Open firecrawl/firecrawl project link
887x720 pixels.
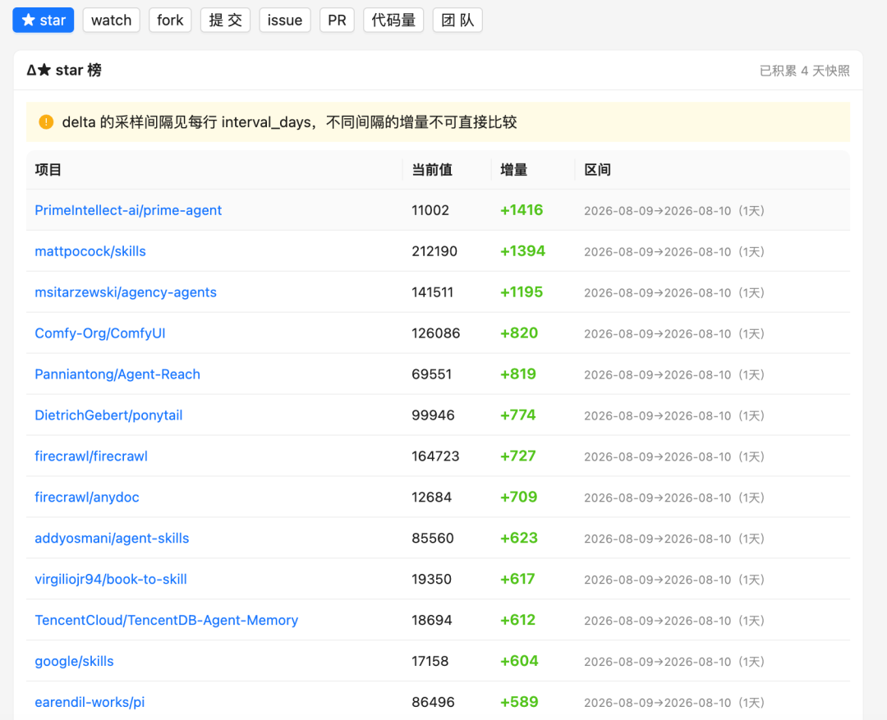pyautogui.click(x=91, y=456)
